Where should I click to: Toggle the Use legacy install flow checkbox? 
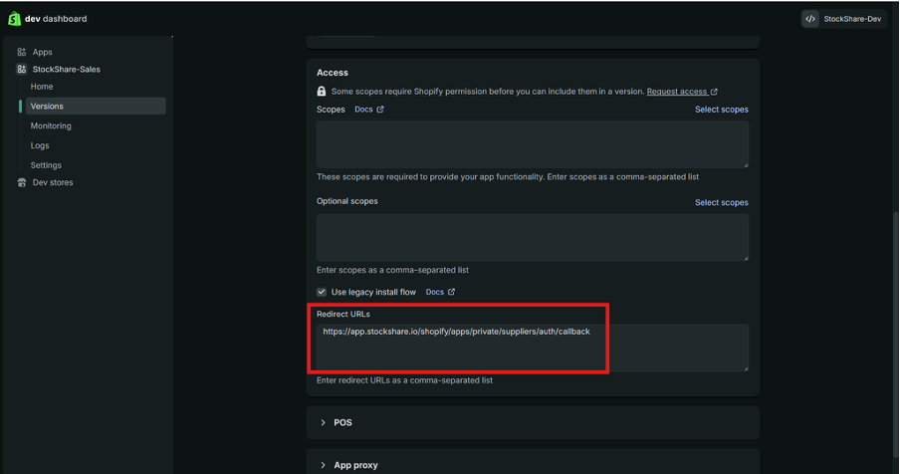[322, 292]
